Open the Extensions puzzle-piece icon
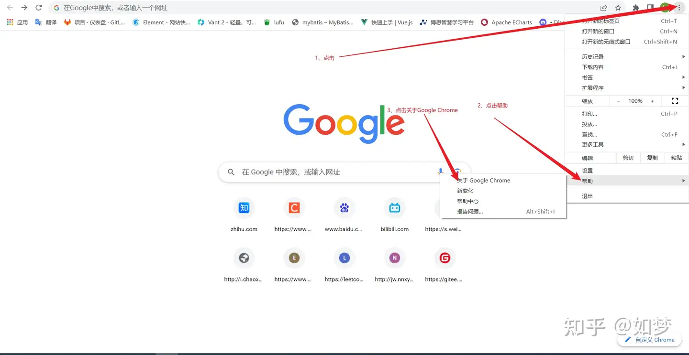The height and width of the screenshot is (355, 689). click(636, 8)
